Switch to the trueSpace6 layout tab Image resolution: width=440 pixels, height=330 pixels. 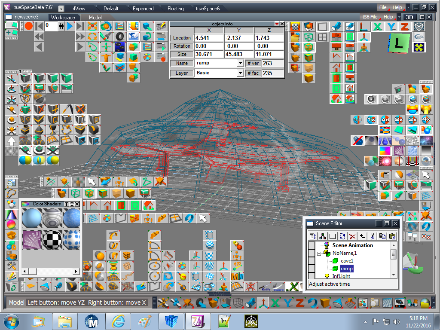click(208, 9)
